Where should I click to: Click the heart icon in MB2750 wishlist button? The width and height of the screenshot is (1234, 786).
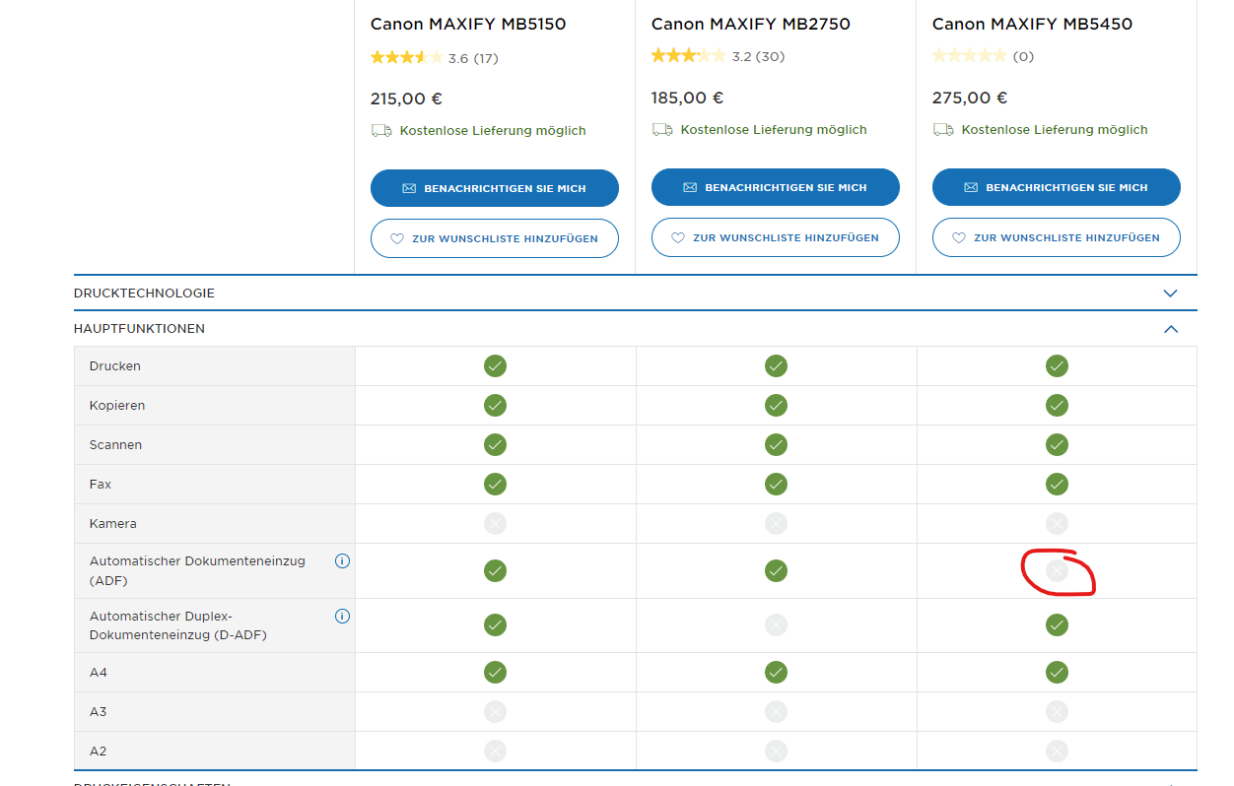(x=678, y=237)
